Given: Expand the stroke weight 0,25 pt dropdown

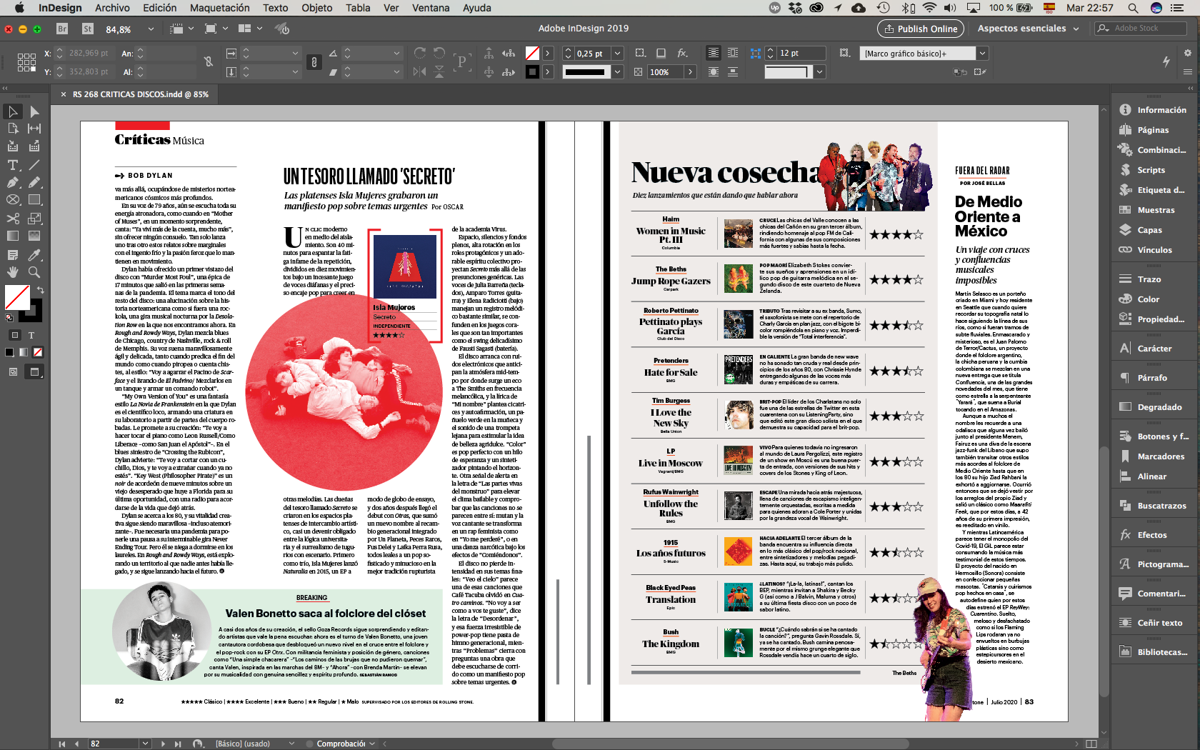Looking at the screenshot, I should (617, 53).
